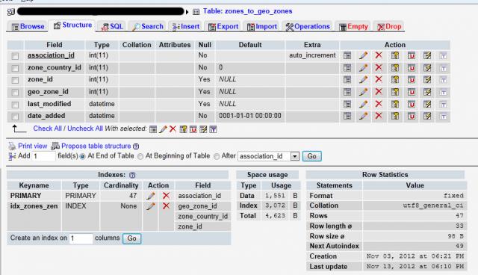The height and width of the screenshot is (275, 478).
Task: Set primary key on geo_zone_id row
Action: (x=395, y=92)
